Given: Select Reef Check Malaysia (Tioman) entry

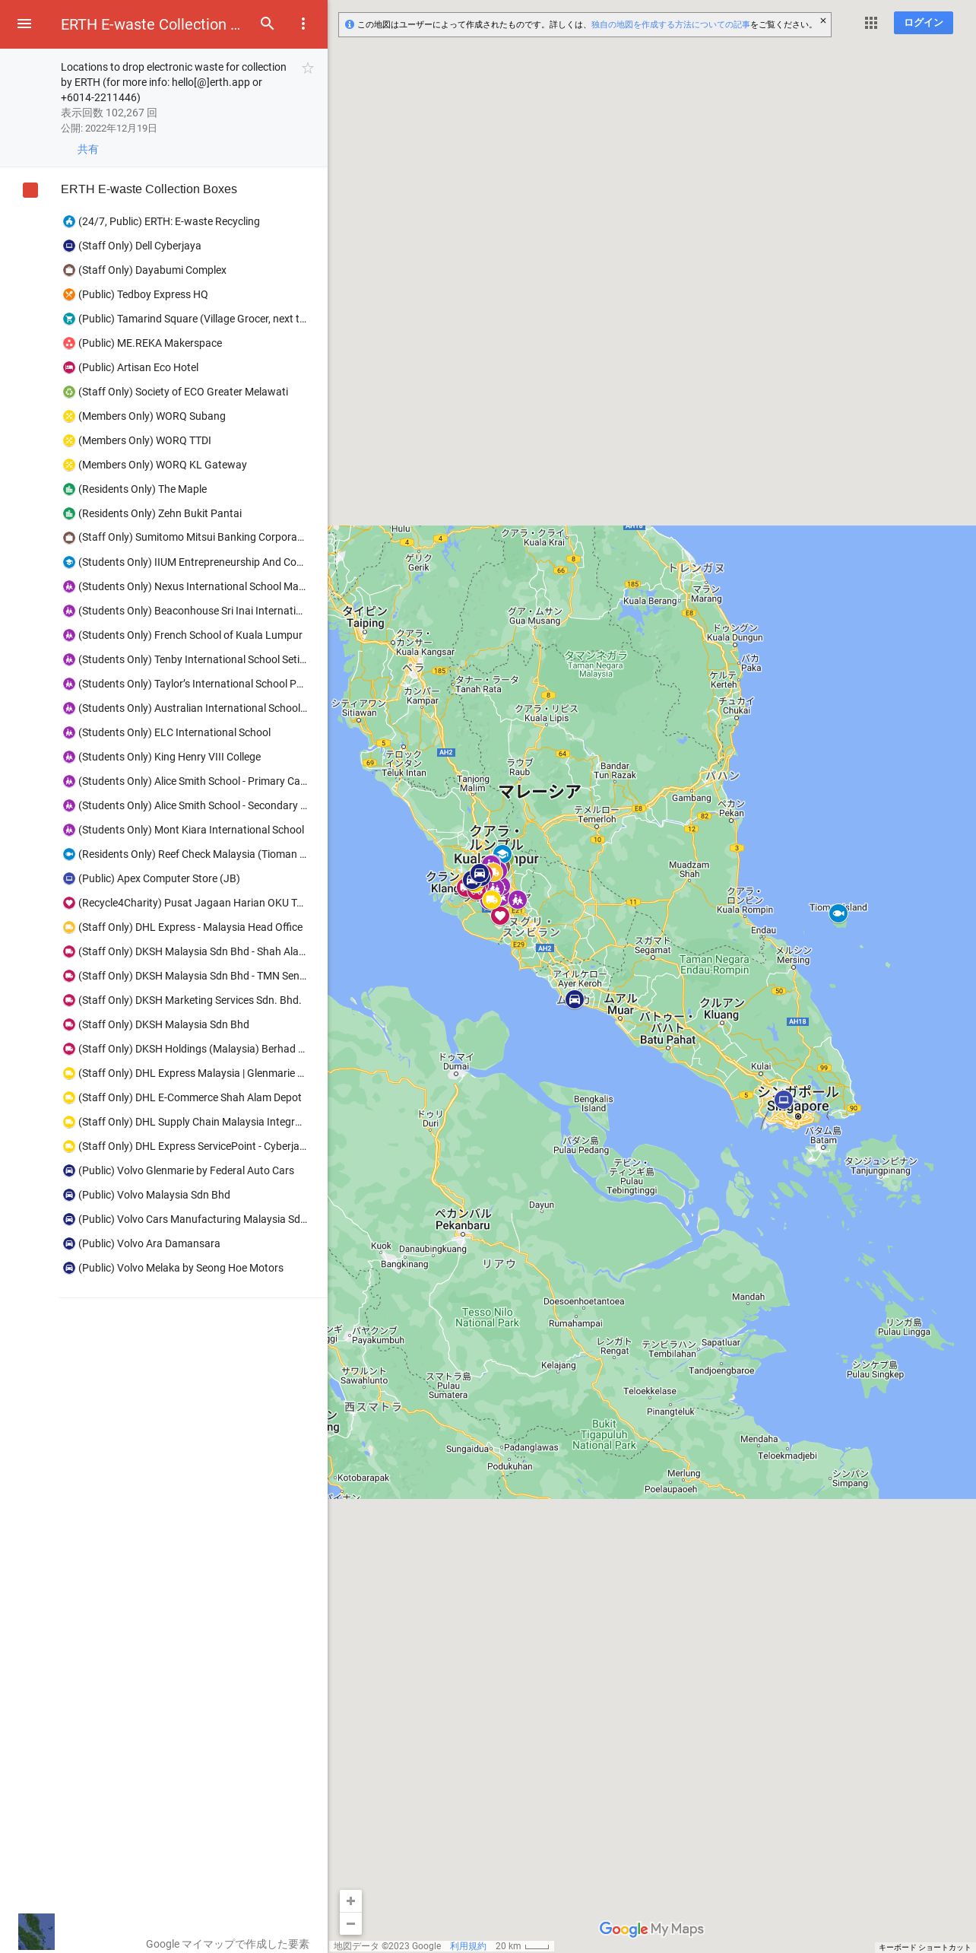Looking at the screenshot, I should [x=184, y=854].
